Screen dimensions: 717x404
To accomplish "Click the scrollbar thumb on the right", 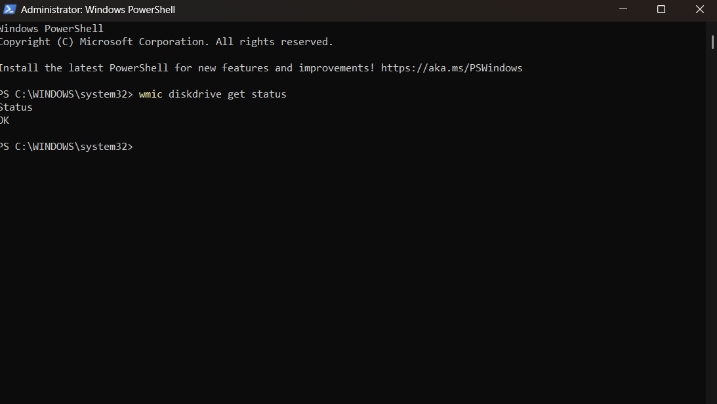I will click(x=712, y=43).
